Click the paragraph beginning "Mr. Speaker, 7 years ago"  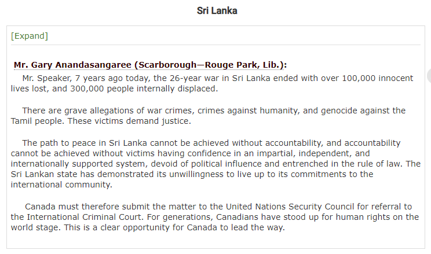[x=212, y=83]
